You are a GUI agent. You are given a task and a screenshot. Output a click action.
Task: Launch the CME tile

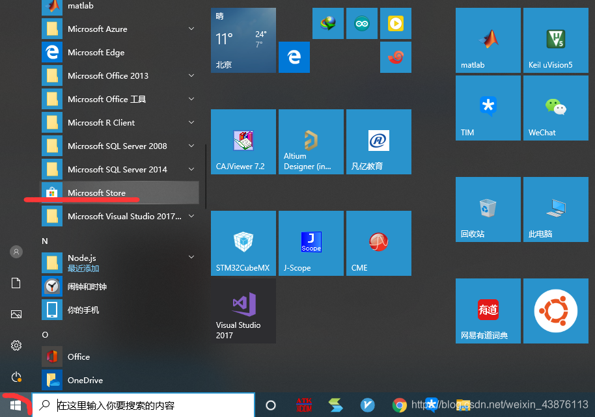(379, 243)
